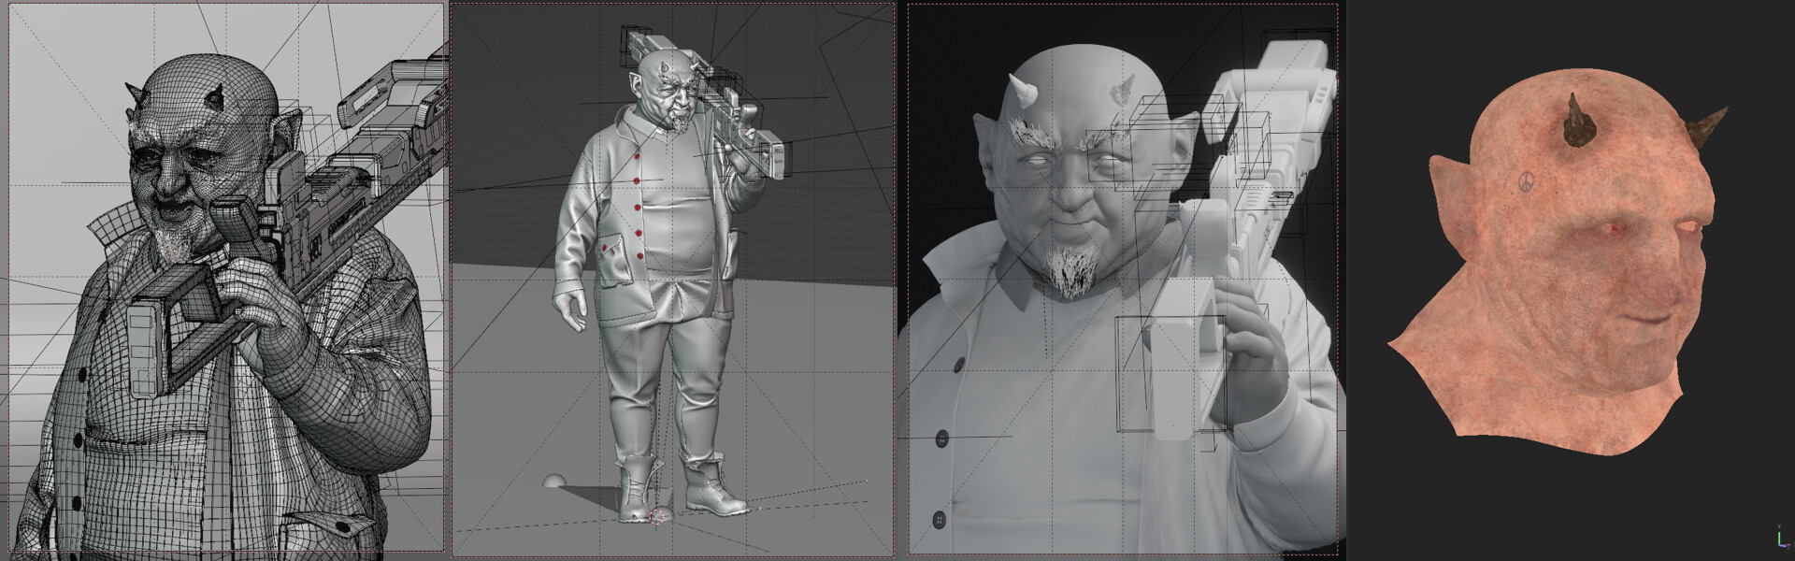Click the dark coat button in clay render

point(941,437)
